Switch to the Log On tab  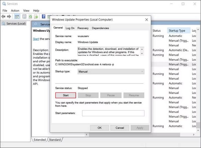[70, 28]
